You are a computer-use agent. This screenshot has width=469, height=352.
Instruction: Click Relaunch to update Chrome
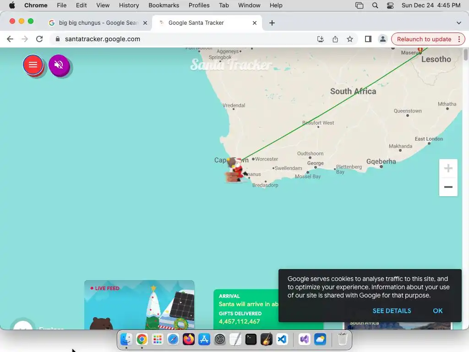click(424, 39)
